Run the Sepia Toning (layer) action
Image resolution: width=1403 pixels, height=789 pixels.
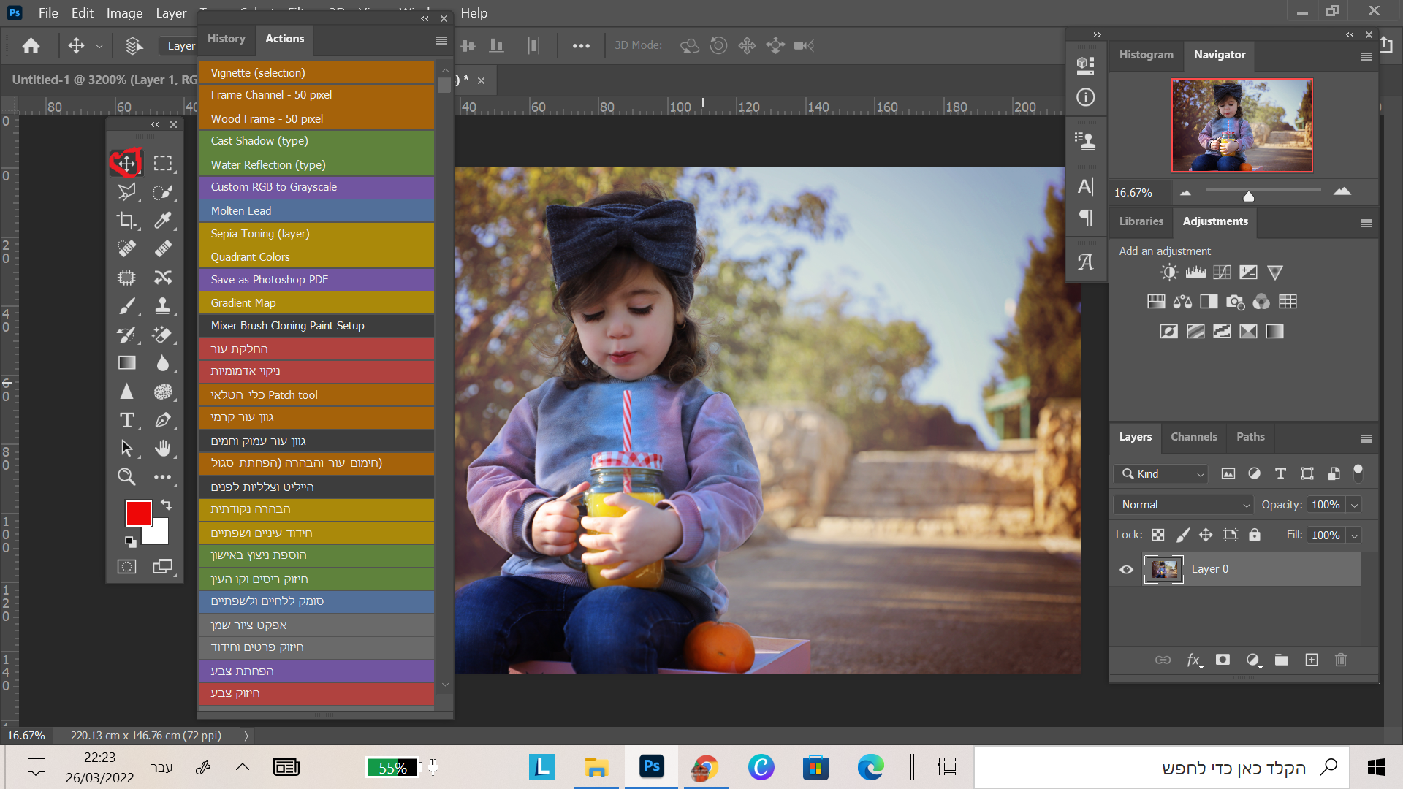316,234
